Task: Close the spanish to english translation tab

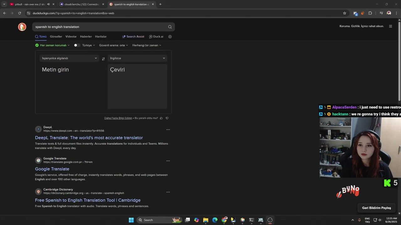Action: [x=153, y=4]
